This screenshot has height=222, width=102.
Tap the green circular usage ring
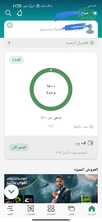(x=51, y=89)
